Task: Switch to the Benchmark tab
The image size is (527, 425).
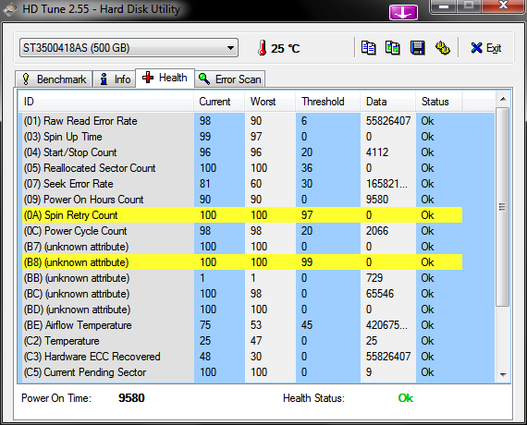Action: point(54,79)
